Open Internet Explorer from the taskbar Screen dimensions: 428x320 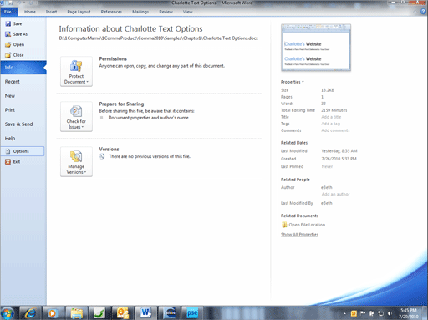(30, 313)
